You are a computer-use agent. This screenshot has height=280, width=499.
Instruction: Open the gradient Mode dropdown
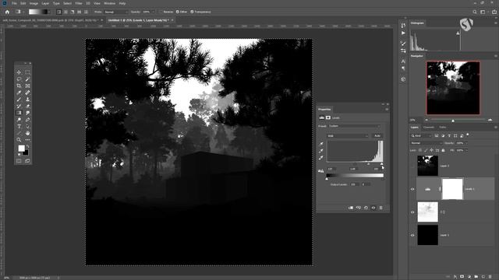(116, 12)
